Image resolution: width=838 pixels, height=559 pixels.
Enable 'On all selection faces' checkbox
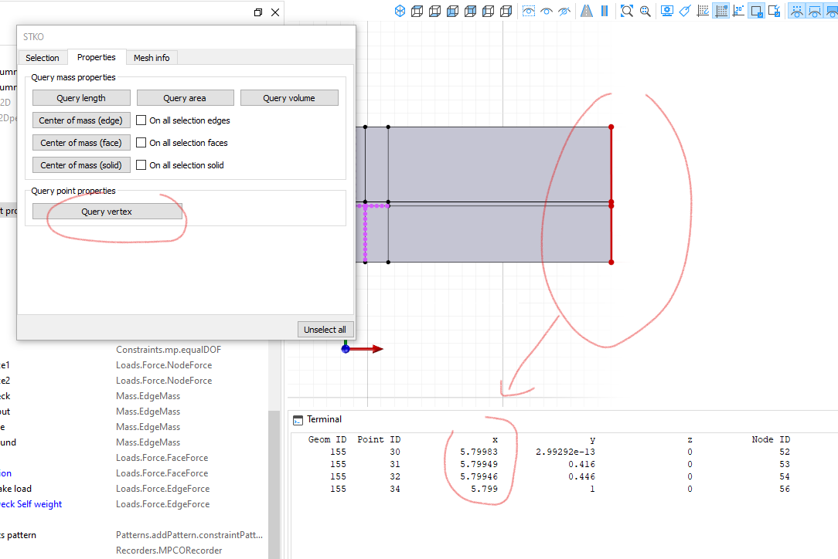click(141, 143)
